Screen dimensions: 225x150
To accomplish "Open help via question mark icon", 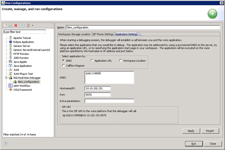I will [x=6, y=144].
